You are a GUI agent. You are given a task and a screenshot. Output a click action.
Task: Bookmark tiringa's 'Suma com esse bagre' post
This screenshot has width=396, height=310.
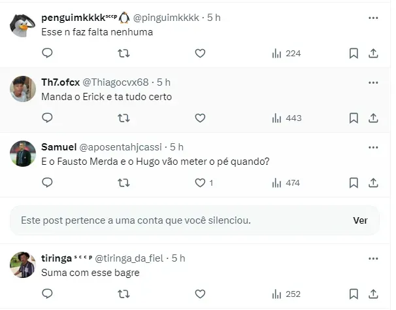354,294
